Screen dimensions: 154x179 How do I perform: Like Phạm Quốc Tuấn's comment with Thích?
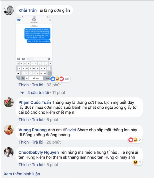click(24, 120)
